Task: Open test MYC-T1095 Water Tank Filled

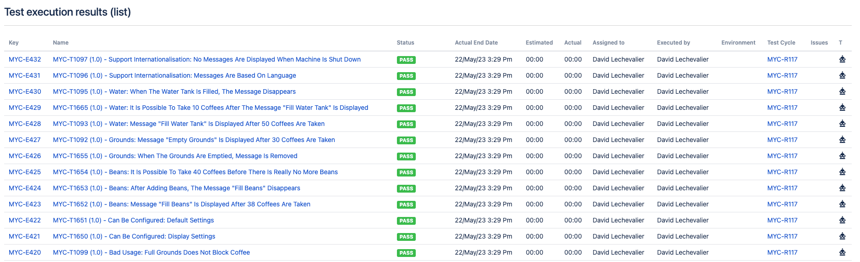Action: [174, 91]
